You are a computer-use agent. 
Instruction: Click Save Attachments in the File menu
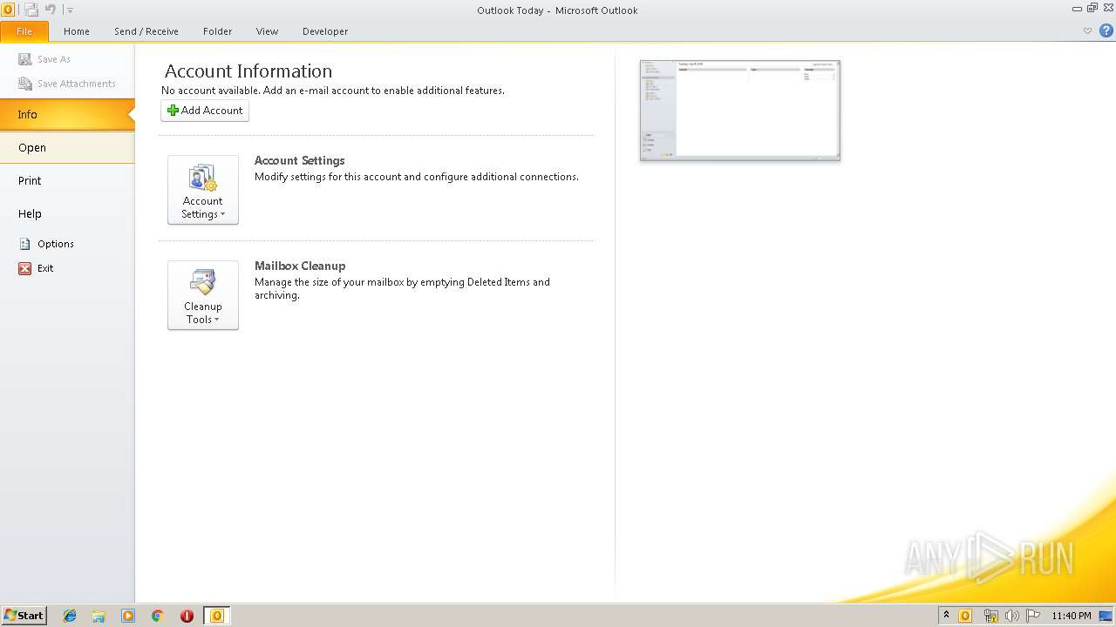point(67,84)
